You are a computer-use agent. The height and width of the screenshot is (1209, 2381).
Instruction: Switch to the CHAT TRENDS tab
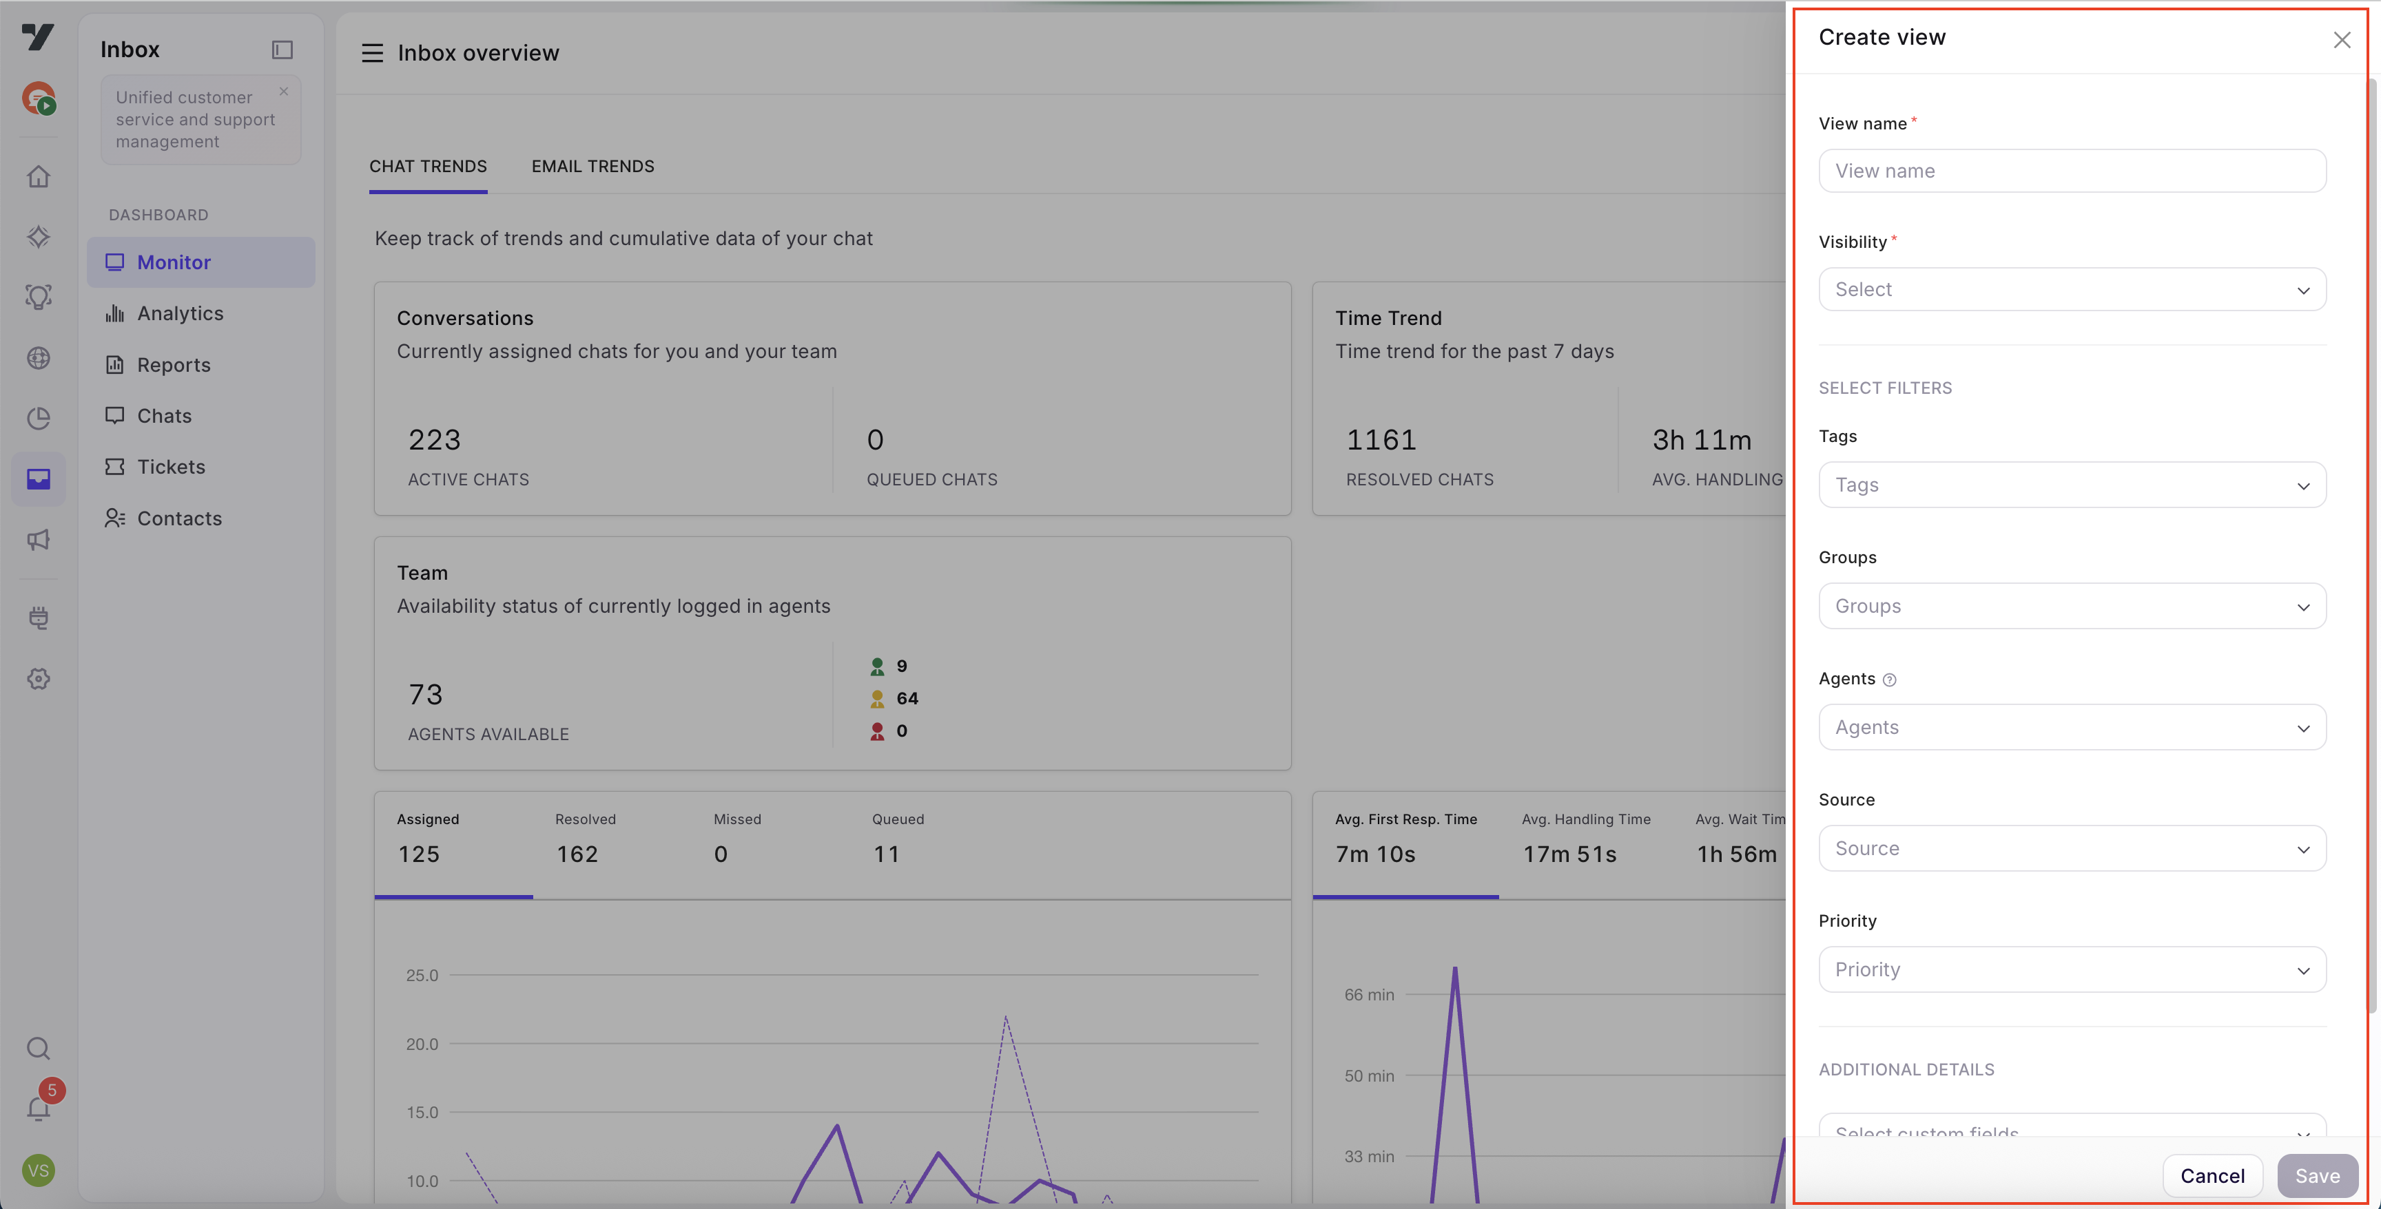pos(428,166)
